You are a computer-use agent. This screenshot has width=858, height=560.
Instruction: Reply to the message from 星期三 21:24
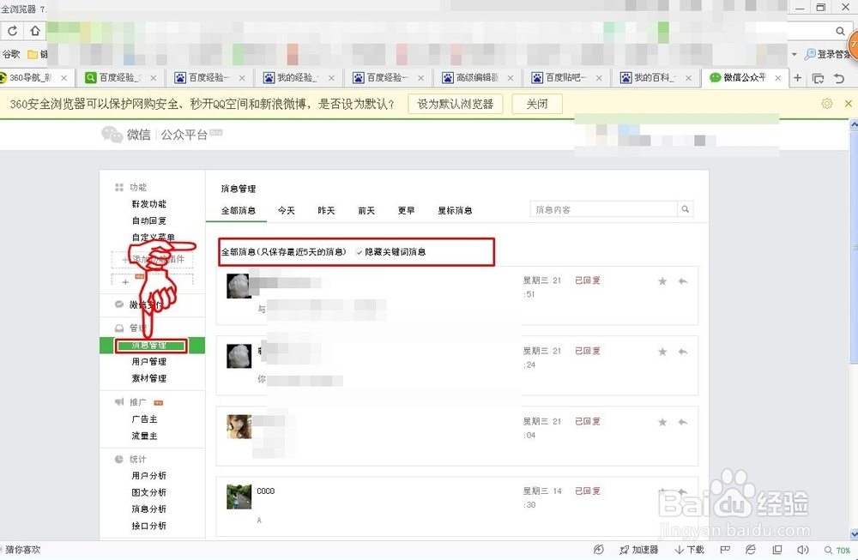[682, 352]
